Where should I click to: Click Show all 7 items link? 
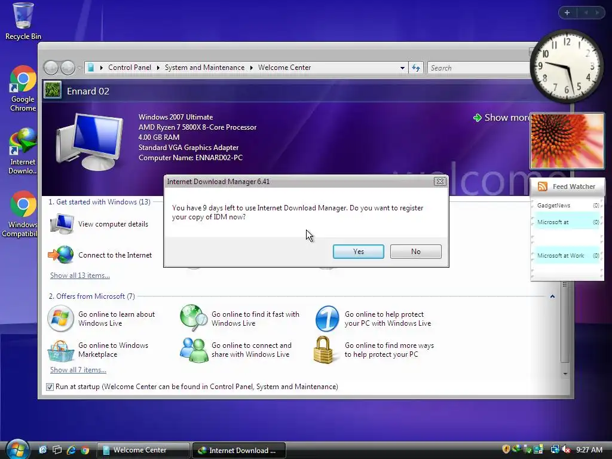click(x=78, y=370)
